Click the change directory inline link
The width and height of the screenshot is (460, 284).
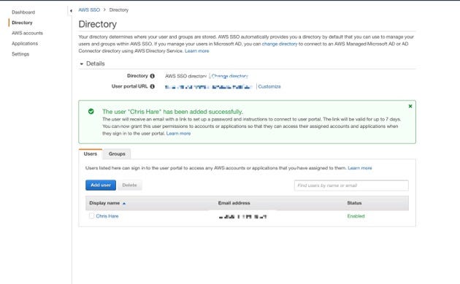coord(280,44)
